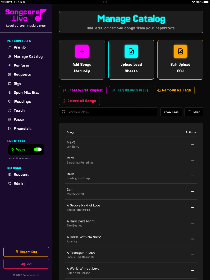
Task: Click the song title 1979
Action: [70, 158]
